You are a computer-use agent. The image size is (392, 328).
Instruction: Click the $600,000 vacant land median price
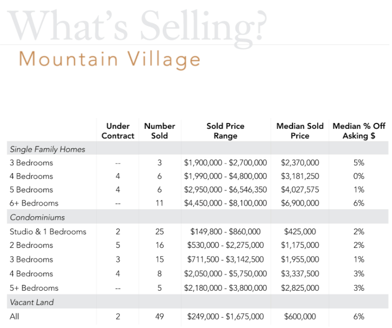[x=300, y=316]
